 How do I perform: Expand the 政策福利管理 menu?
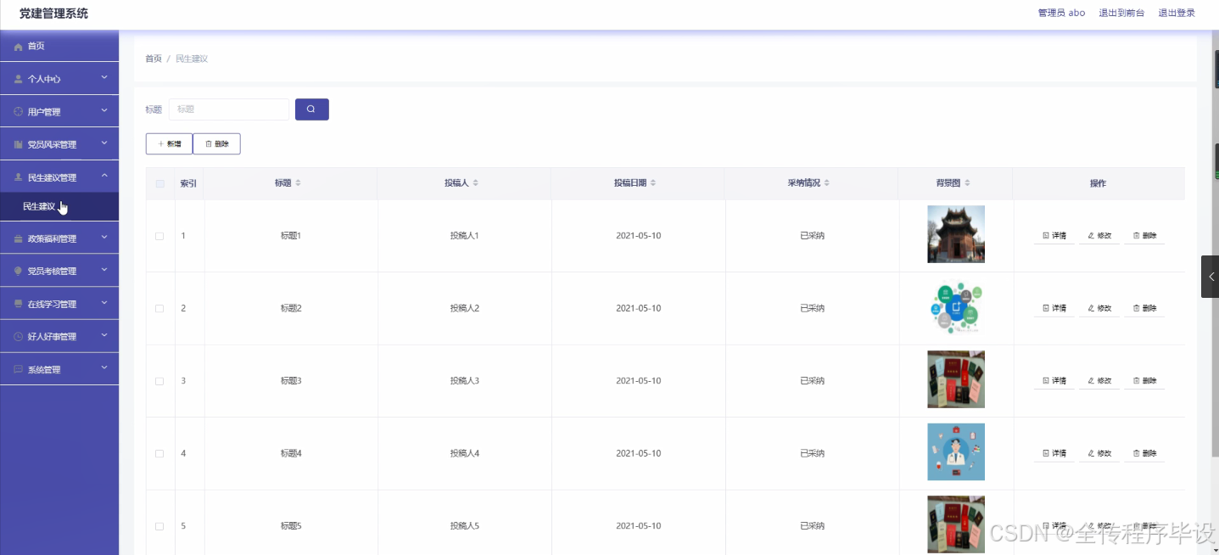pyautogui.click(x=59, y=238)
